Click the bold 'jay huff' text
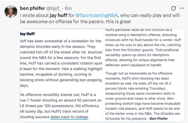The image size is (188, 123). pyautogui.click(x=59, y=15)
